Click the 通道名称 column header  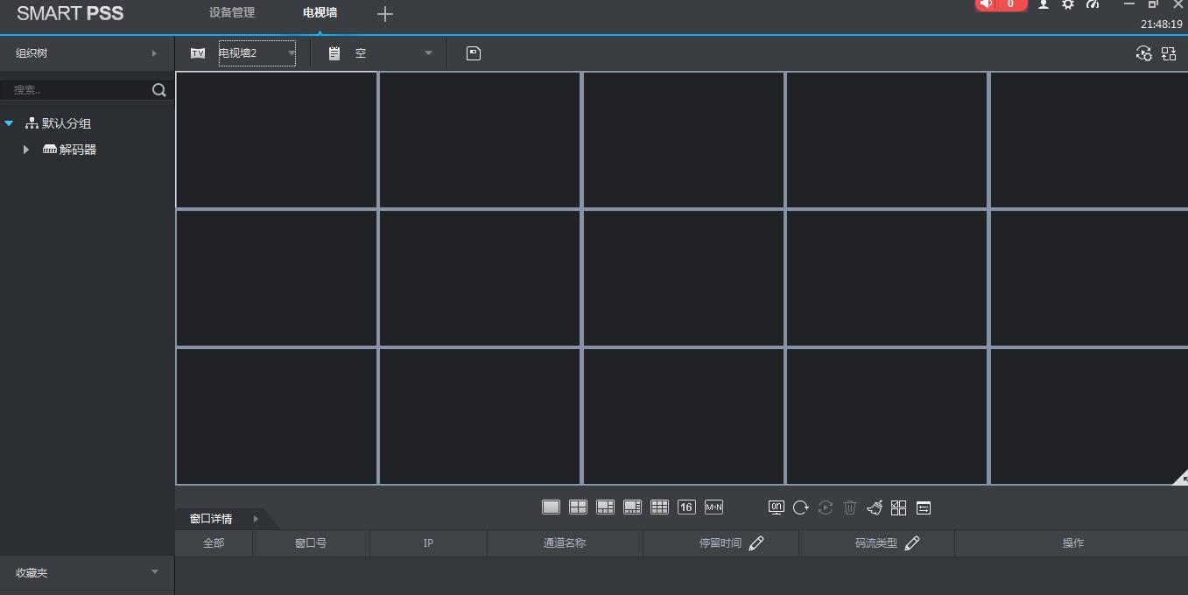point(565,543)
